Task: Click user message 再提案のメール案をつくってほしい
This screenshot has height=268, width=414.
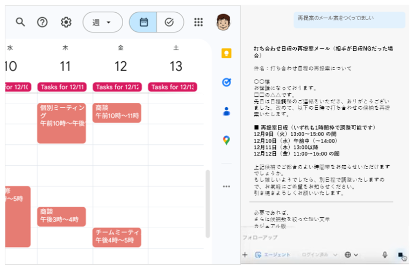Action: [336, 18]
